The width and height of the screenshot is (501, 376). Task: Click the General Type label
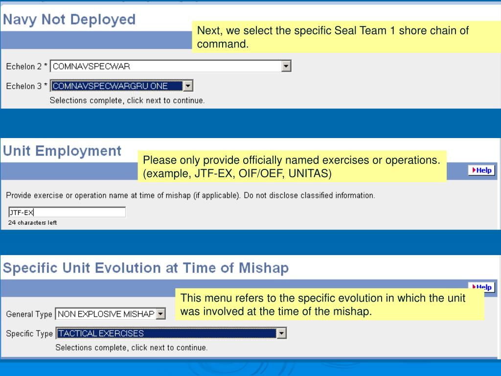[x=29, y=314]
